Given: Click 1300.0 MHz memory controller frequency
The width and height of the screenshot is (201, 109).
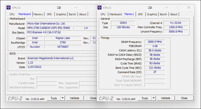Looking at the screenshot, I should point(176,27).
